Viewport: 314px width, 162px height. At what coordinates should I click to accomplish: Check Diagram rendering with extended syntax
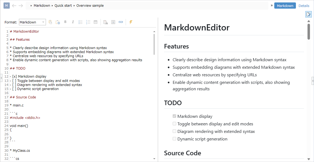(174, 131)
